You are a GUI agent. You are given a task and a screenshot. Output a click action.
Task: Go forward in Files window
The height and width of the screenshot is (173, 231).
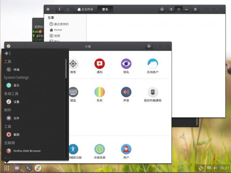click(68, 9)
